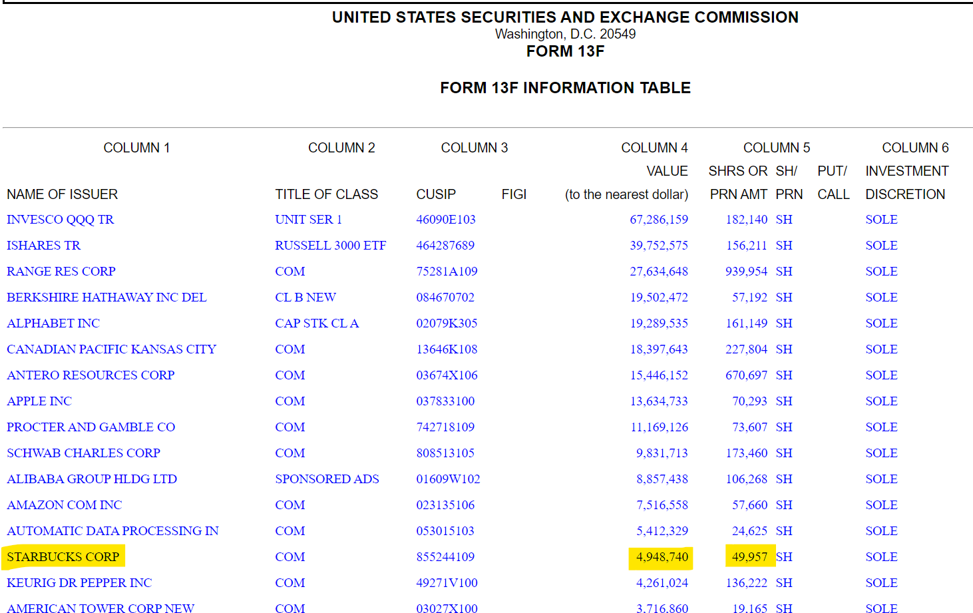Select AMAZON COM INC issuer name
973x613 pixels.
(x=65, y=505)
